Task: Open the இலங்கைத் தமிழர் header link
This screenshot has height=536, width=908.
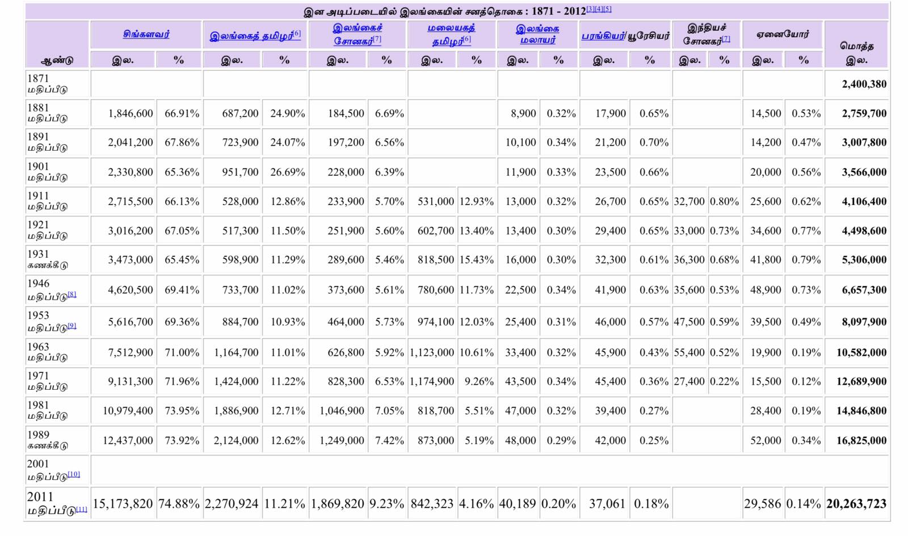Action: click(x=251, y=36)
